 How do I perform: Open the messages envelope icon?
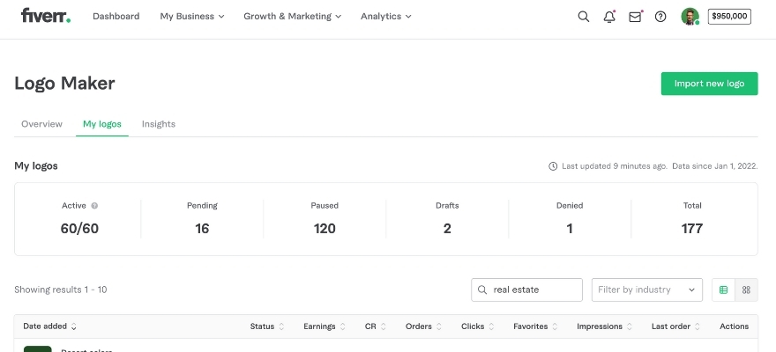click(x=635, y=17)
